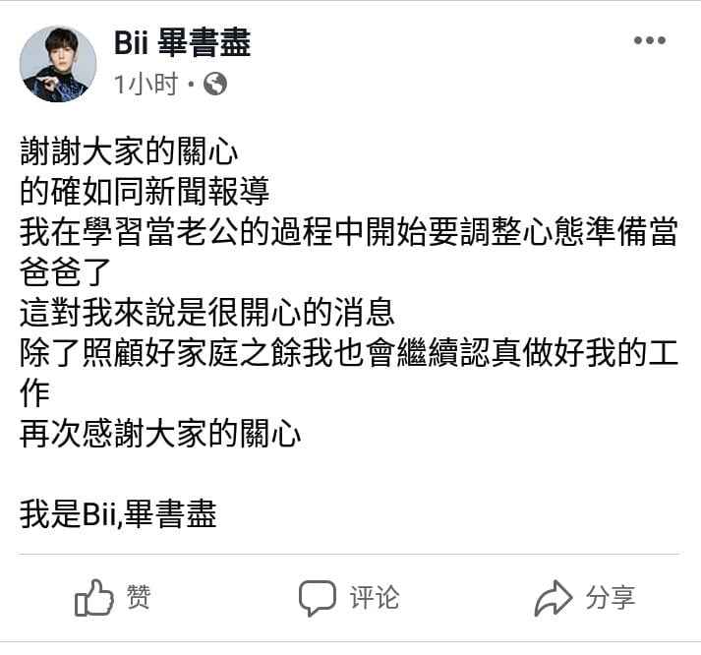Click the page name Bii 畢書盡
Viewport: 701px width, 655px height.
click(182, 43)
